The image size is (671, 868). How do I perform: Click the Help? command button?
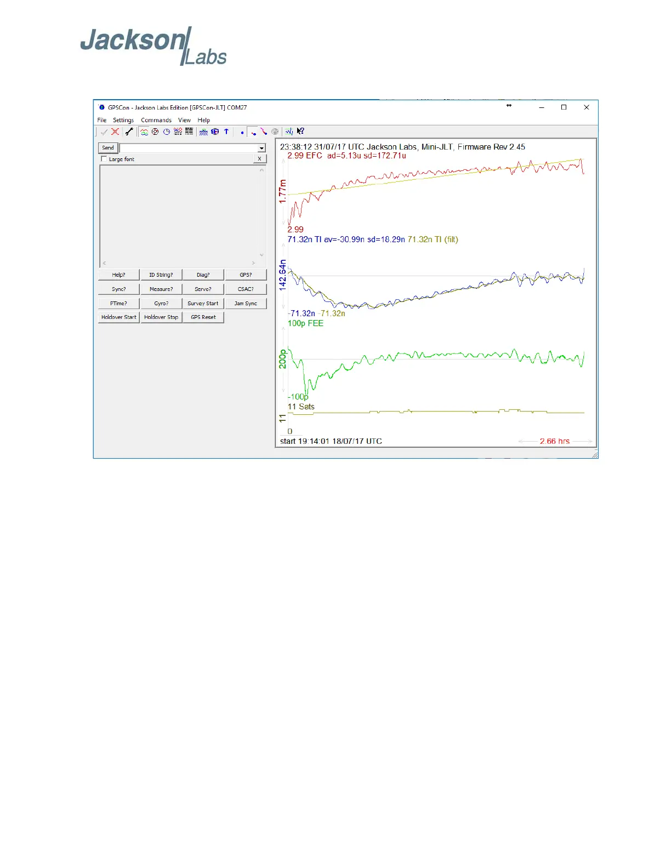[x=118, y=275]
